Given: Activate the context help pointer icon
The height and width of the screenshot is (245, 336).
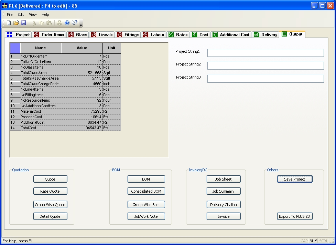Looking at the screenshot, I should point(75,23).
